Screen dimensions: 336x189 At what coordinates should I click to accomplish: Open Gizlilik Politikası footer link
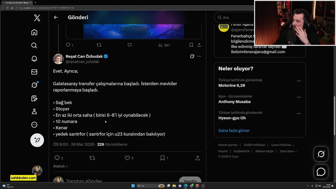pos(254,145)
